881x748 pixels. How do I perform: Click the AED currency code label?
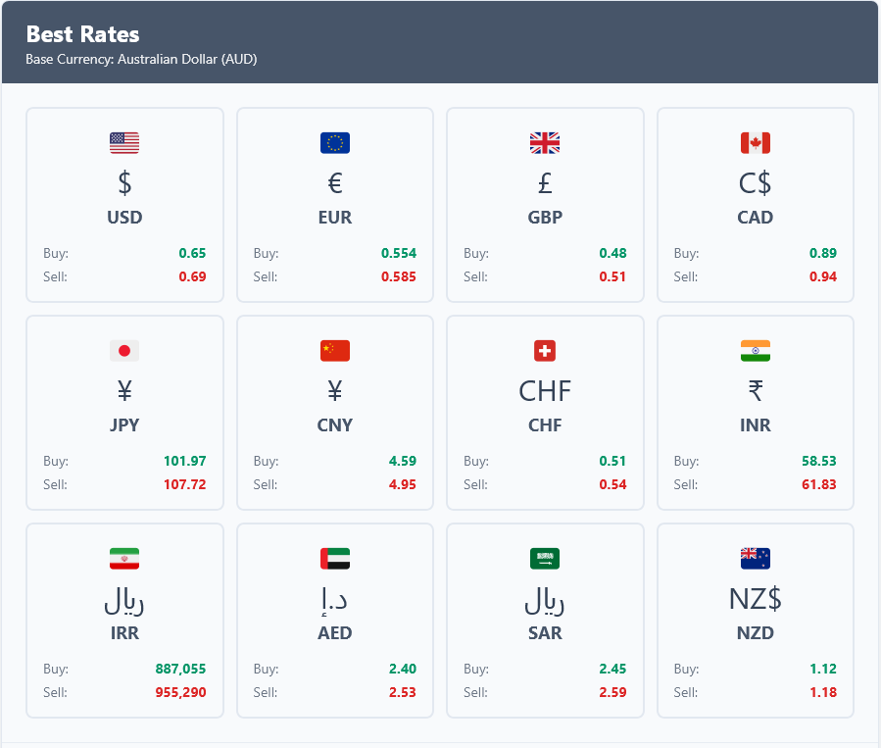[x=335, y=633]
